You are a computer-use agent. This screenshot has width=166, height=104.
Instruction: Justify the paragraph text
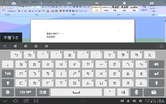pyautogui.click(x=70, y=11)
